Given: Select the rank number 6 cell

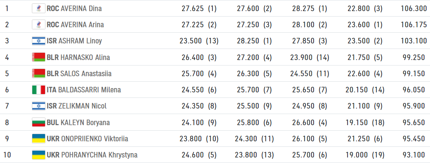Looking at the screenshot, I should [x=7, y=90].
